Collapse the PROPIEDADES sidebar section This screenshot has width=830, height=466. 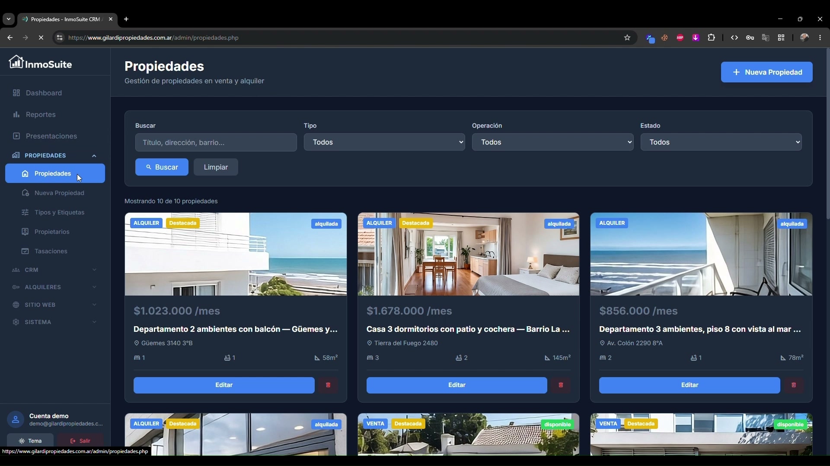(x=55, y=156)
